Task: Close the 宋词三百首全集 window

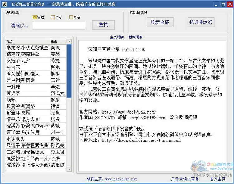Action: [x=230, y=4]
